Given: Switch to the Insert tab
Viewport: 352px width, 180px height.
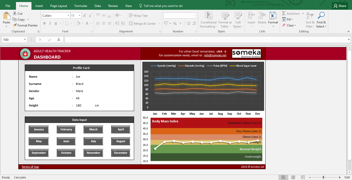Looking at the screenshot, I should coord(39,6).
